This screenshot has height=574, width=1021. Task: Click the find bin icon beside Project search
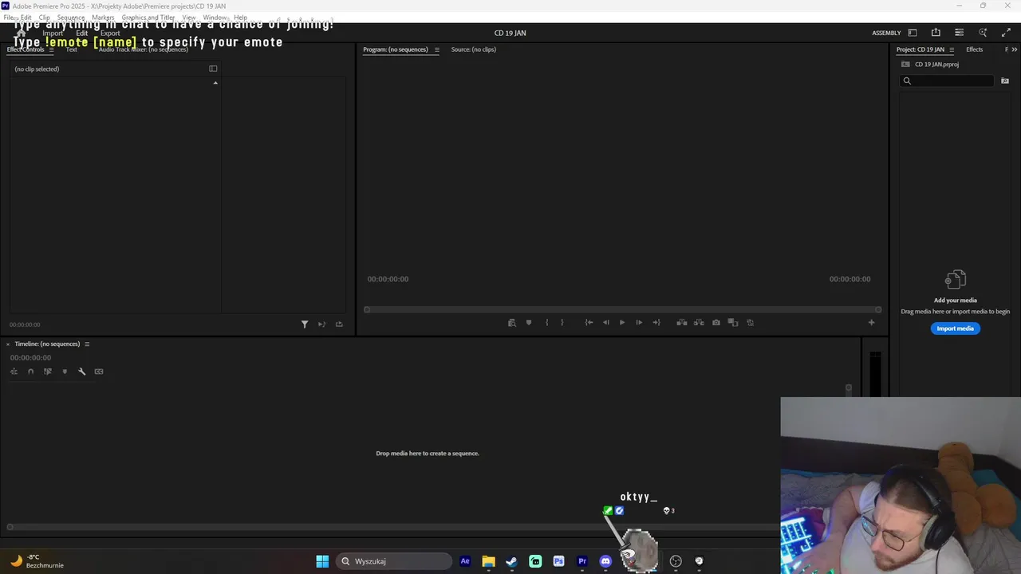(x=1005, y=81)
